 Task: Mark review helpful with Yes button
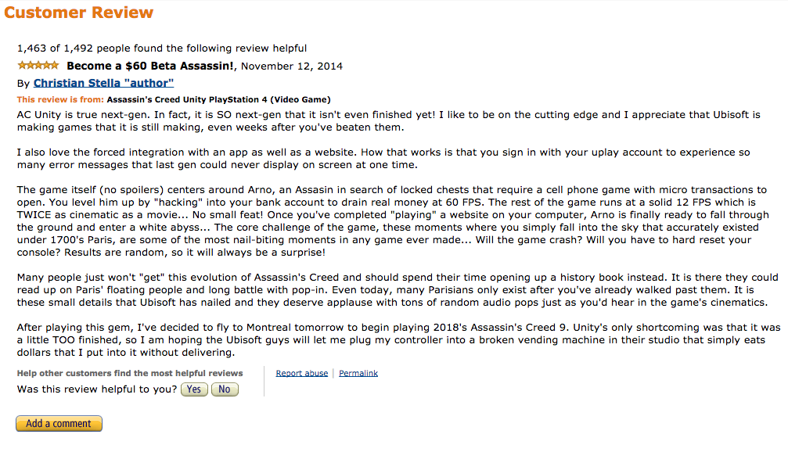[x=194, y=389]
